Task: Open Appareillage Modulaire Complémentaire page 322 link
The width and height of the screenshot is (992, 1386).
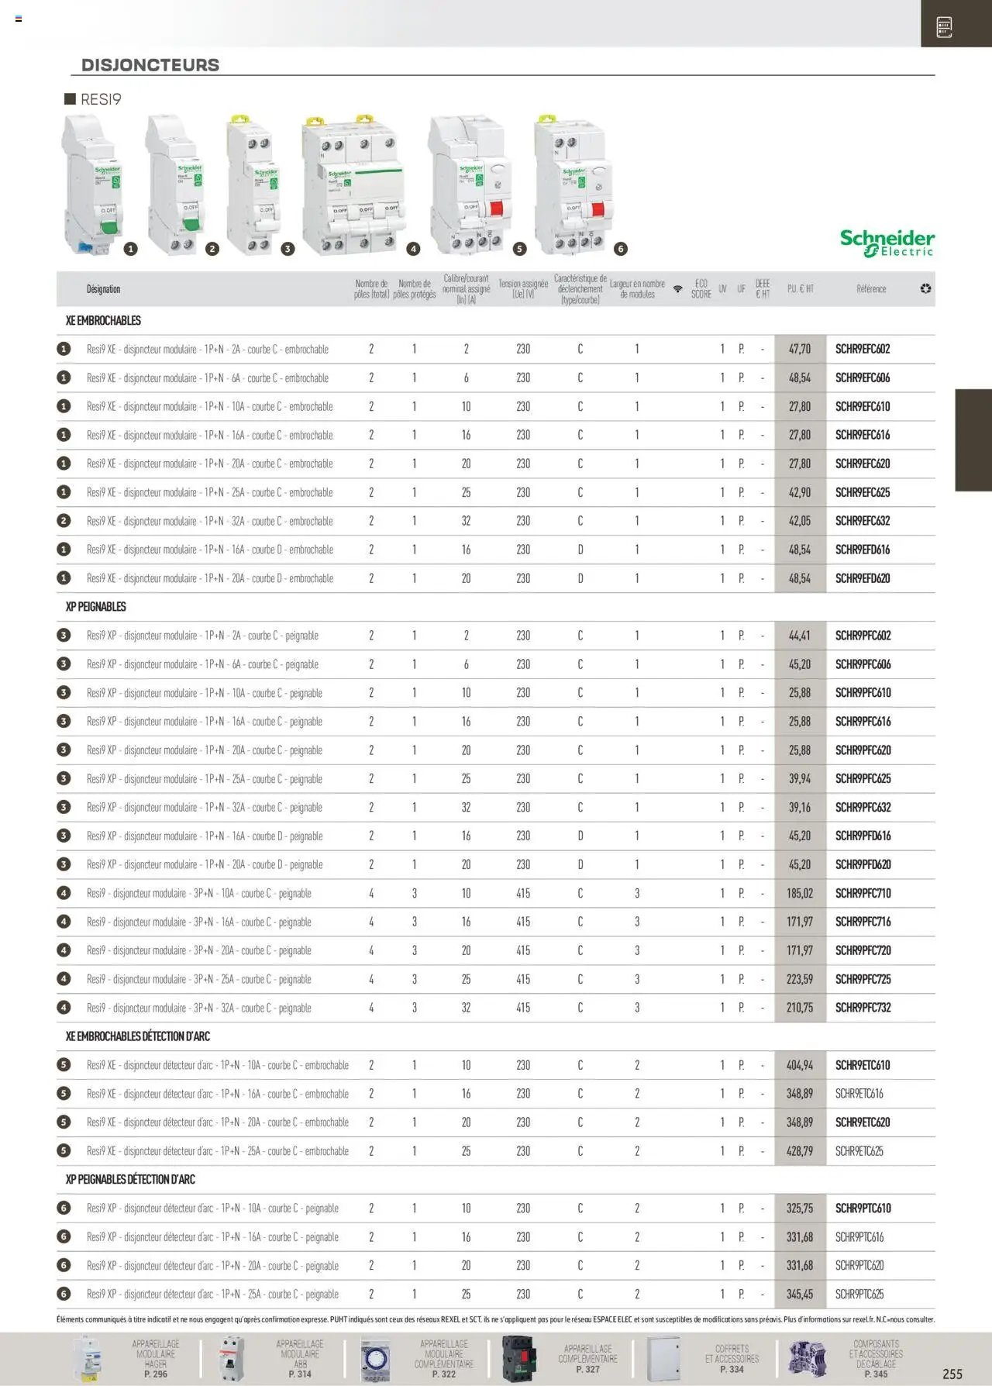Action: coord(443,1358)
